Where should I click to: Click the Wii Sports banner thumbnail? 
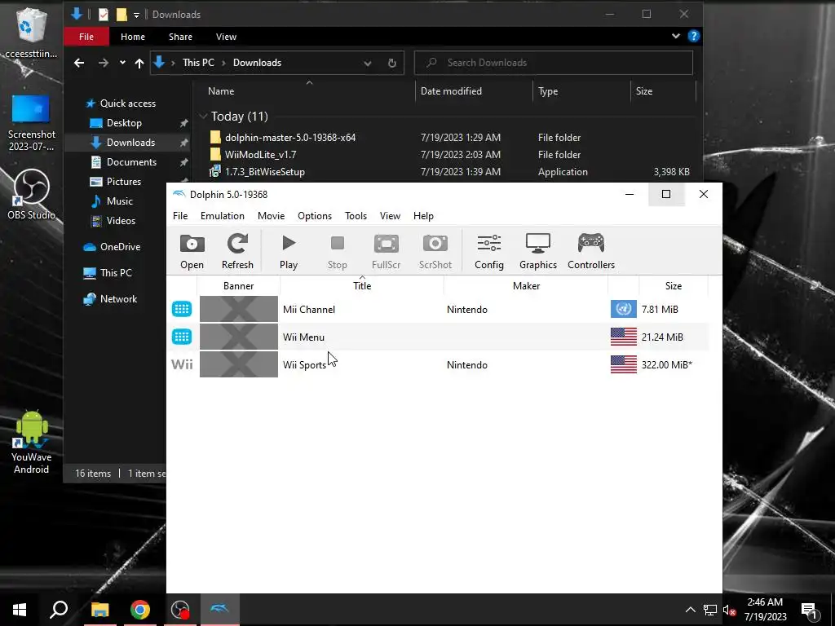pos(239,364)
